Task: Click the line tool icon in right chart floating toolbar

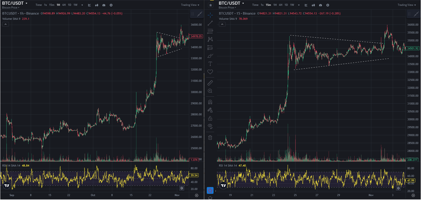Action: (416, 14)
